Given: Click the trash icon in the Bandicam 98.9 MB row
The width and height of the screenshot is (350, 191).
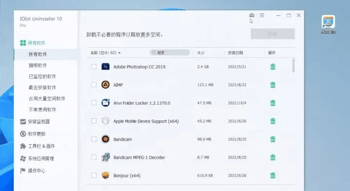Looking at the screenshot, I should pos(273,139).
